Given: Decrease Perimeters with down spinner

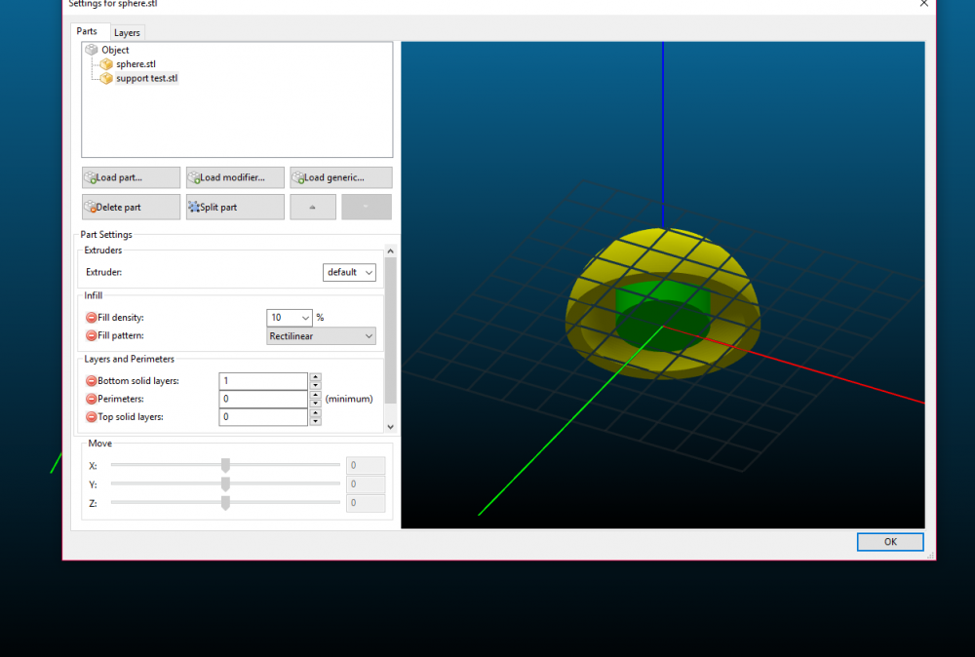Looking at the screenshot, I should [315, 404].
